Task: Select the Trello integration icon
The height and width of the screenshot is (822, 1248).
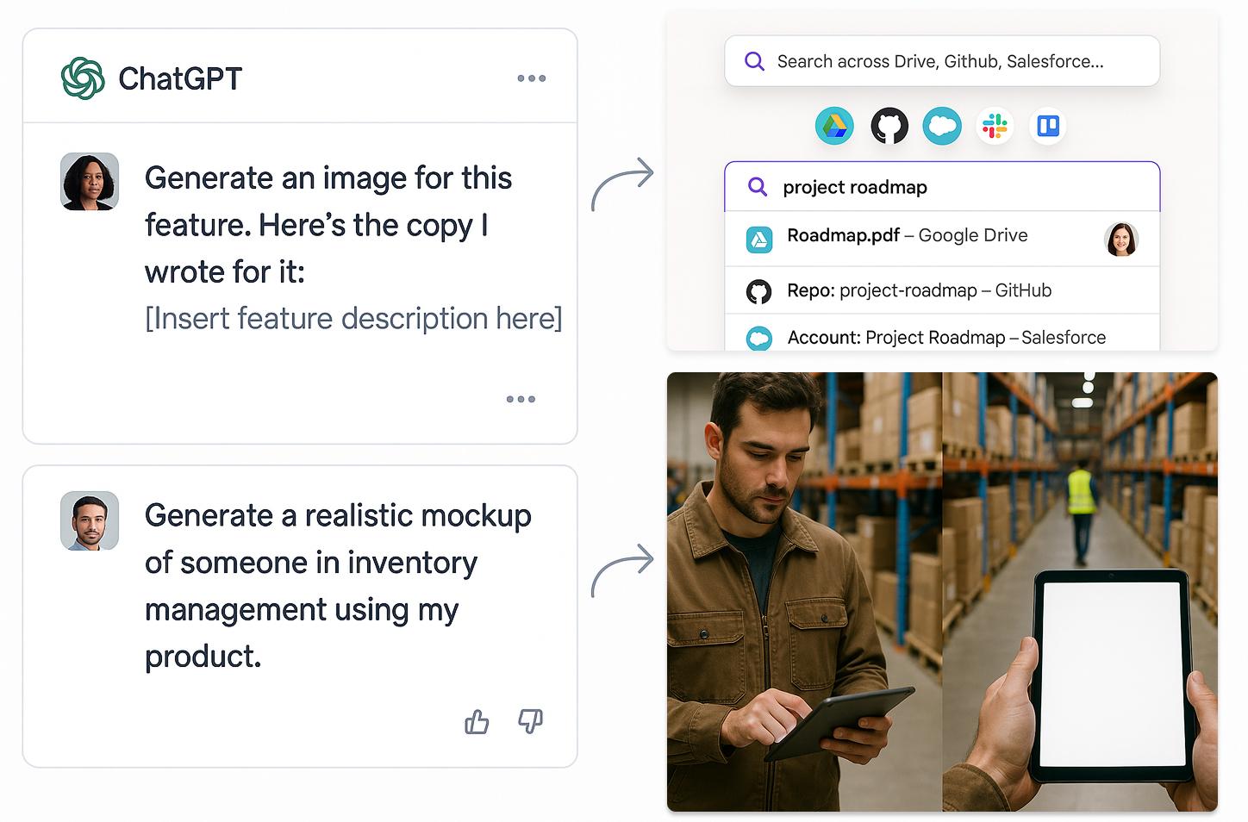Action: point(1048,127)
